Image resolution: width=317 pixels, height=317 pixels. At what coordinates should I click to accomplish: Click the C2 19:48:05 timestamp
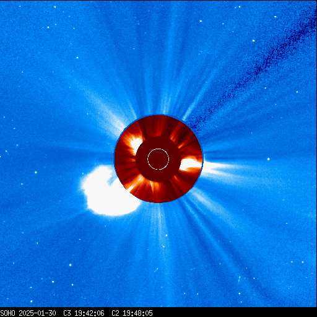click(x=132, y=313)
